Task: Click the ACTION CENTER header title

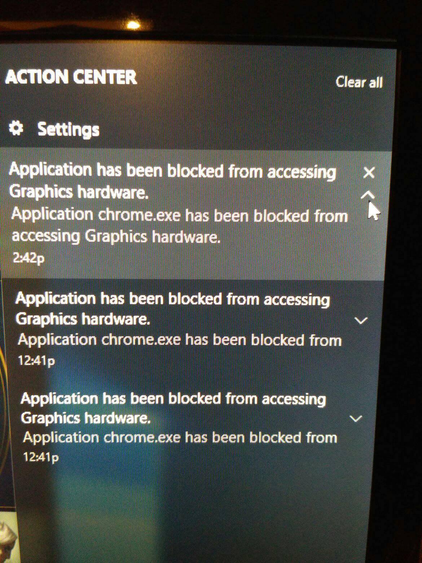Action: 71,77
